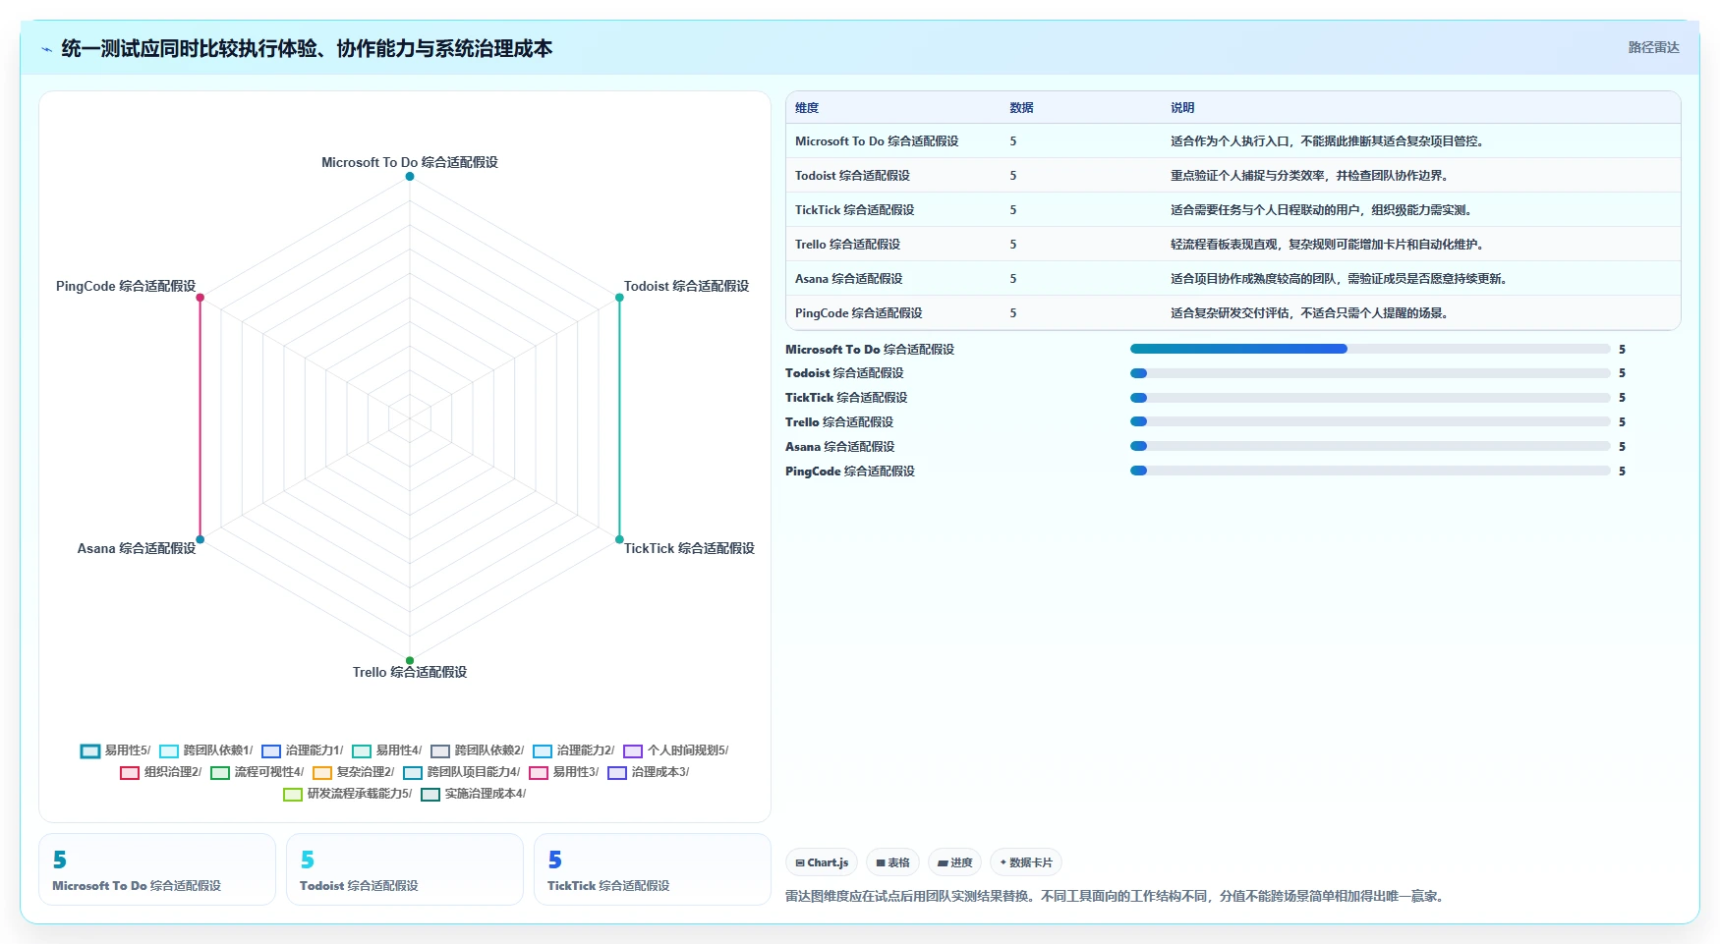The width and height of the screenshot is (1720, 944).
Task: Click the 路径雷达 tag in the header
Action: pyautogui.click(x=1653, y=47)
